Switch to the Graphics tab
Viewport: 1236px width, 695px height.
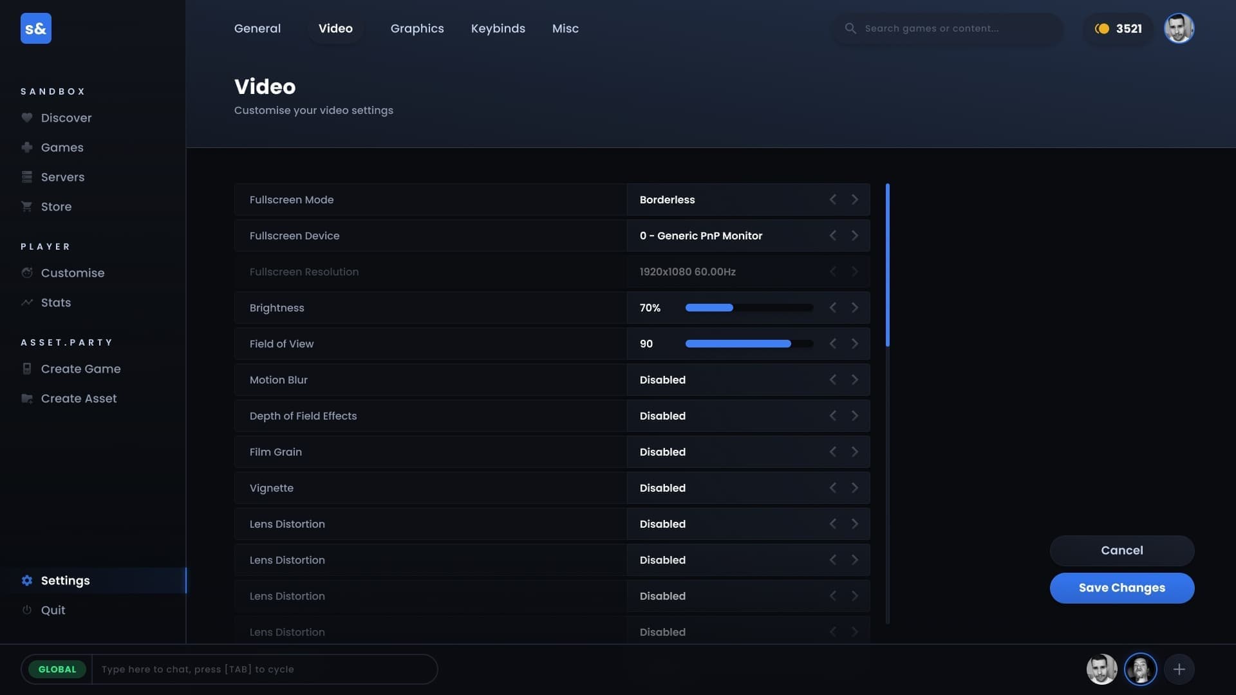click(x=417, y=28)
